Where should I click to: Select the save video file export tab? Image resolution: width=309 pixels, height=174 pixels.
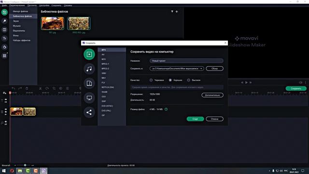coord(89,54)
